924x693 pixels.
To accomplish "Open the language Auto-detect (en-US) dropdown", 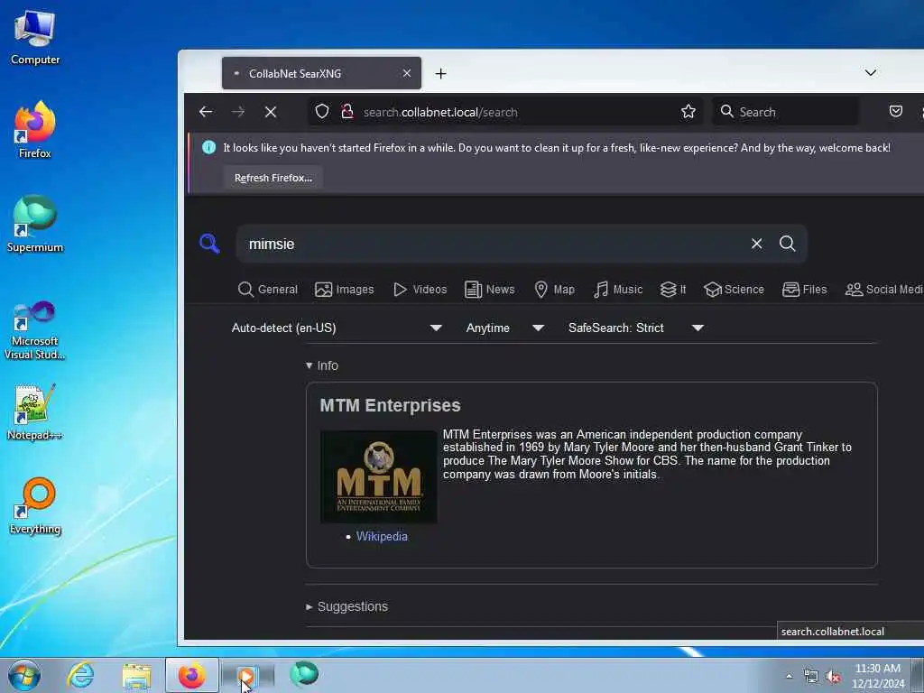I will [337, 328].
